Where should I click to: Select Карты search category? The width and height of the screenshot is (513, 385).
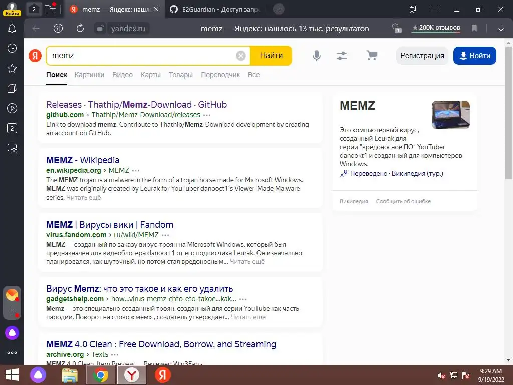point(150,75)
